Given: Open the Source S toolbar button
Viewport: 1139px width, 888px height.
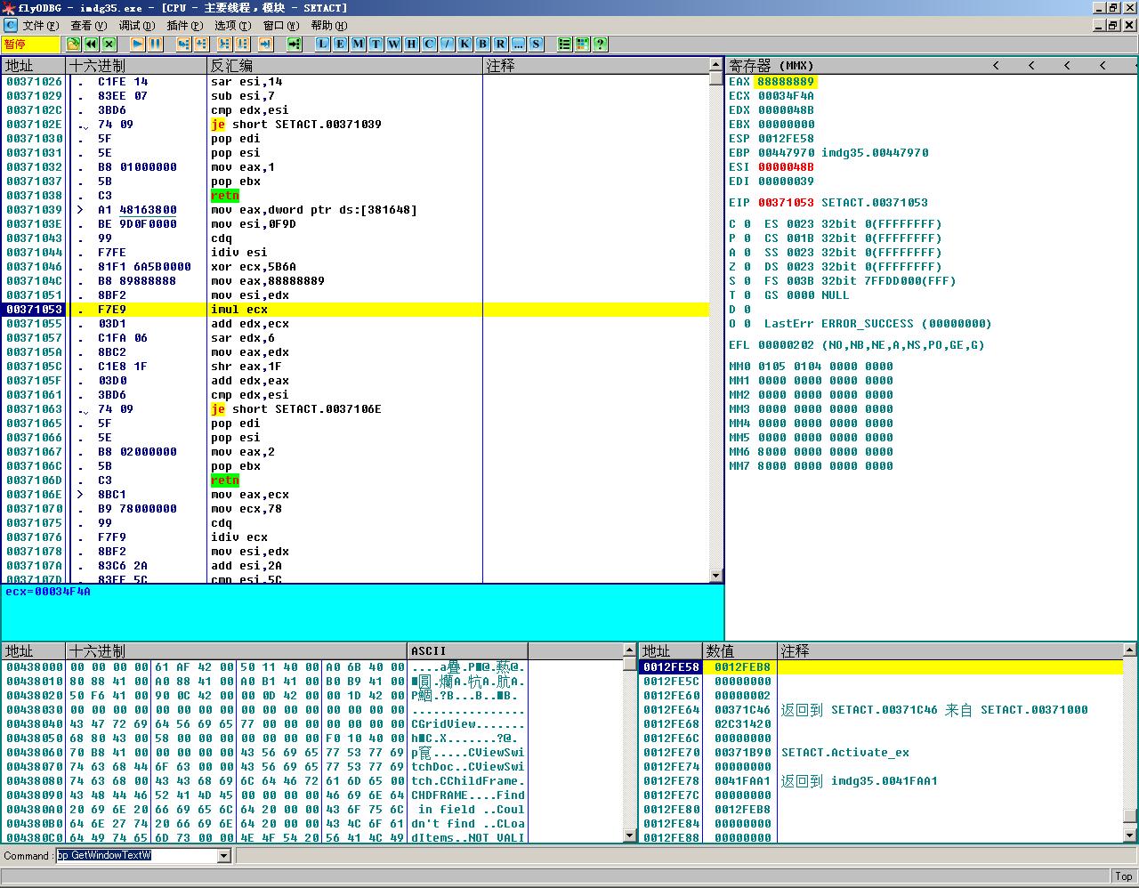Looking at the screenshot, I should click(x=536, y=44).
